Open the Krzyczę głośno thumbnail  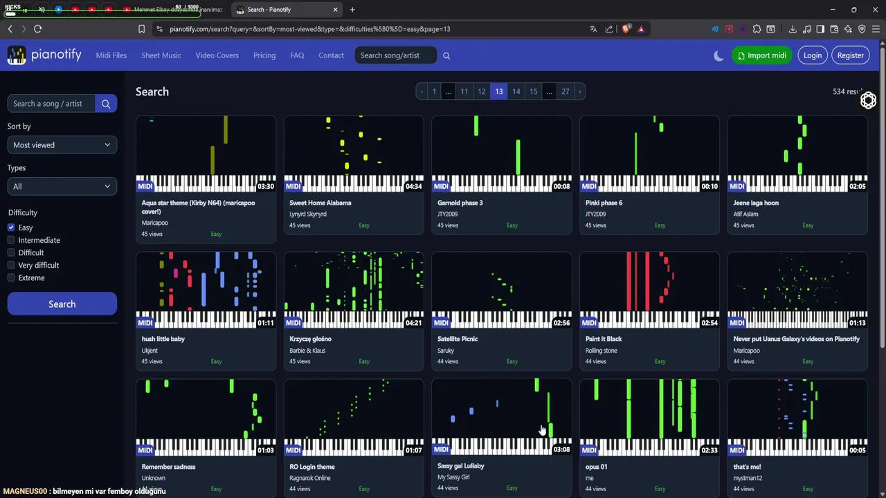point(354,290)
